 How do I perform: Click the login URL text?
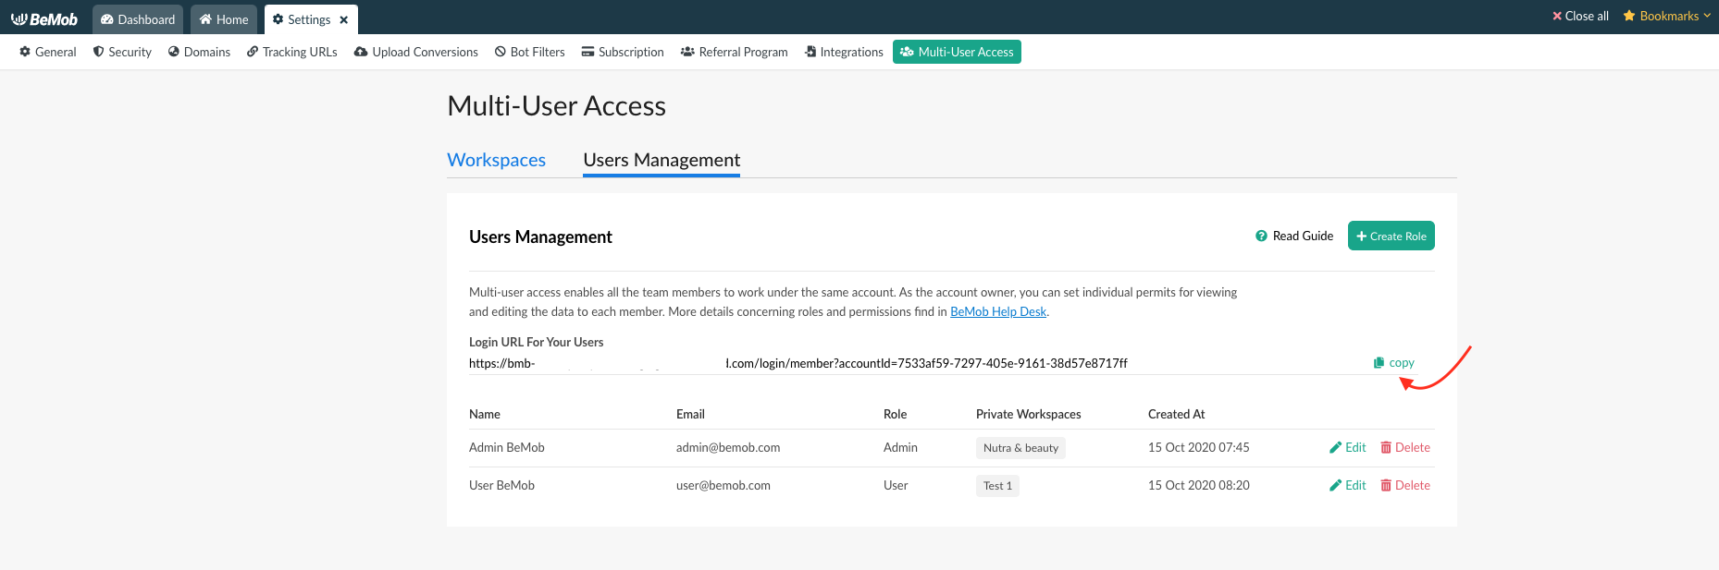(x=798, y=363)
